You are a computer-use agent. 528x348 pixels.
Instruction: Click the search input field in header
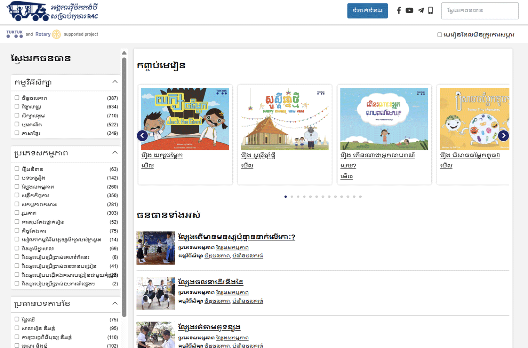pos(480,11)
